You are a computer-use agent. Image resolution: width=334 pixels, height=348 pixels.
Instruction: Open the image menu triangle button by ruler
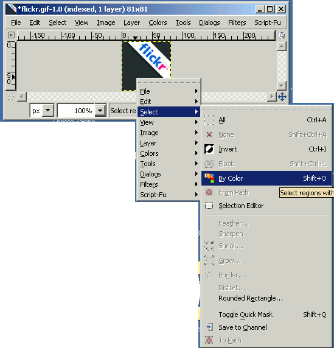[x=11, y=35]
